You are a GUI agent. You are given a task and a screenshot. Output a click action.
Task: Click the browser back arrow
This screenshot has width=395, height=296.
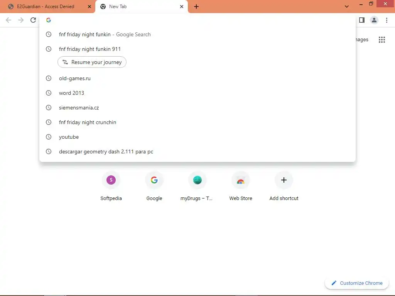click(8, 20)
